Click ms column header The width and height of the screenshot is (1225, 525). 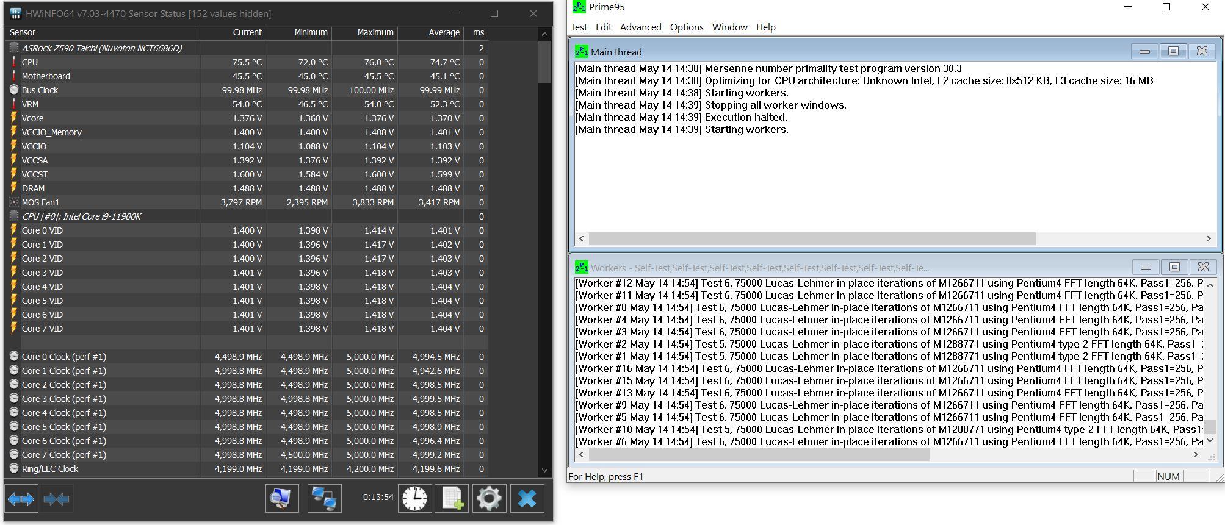(x=476, y=33)
